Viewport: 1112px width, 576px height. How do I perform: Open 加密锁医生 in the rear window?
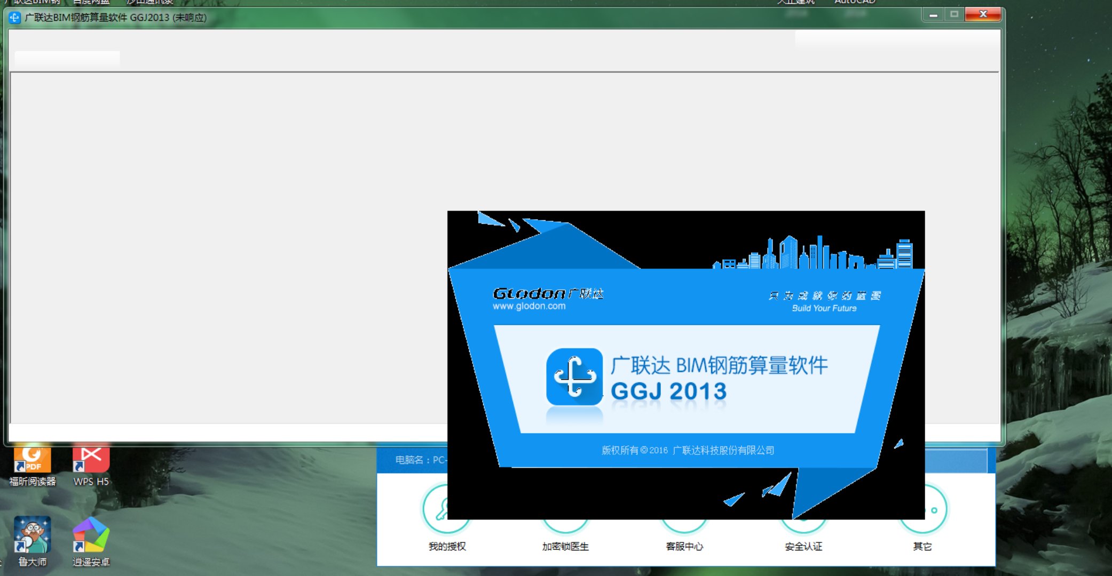coord(565,546)
